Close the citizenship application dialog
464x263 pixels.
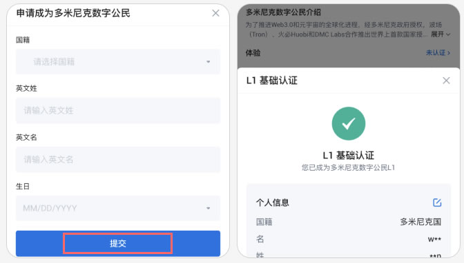pos(215,13)
